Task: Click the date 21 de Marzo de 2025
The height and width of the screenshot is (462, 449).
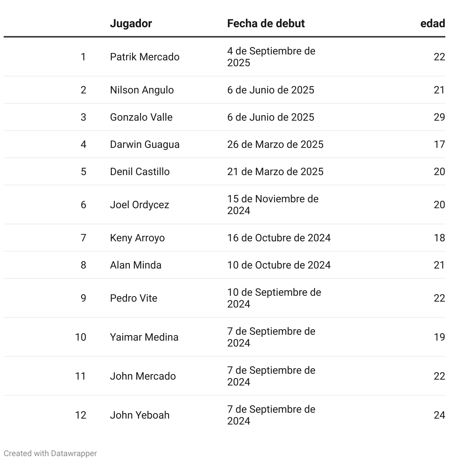Action: tap(275, 172)
